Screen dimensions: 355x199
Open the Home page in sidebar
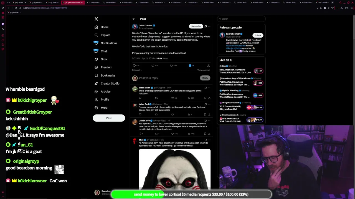[102, 27]
